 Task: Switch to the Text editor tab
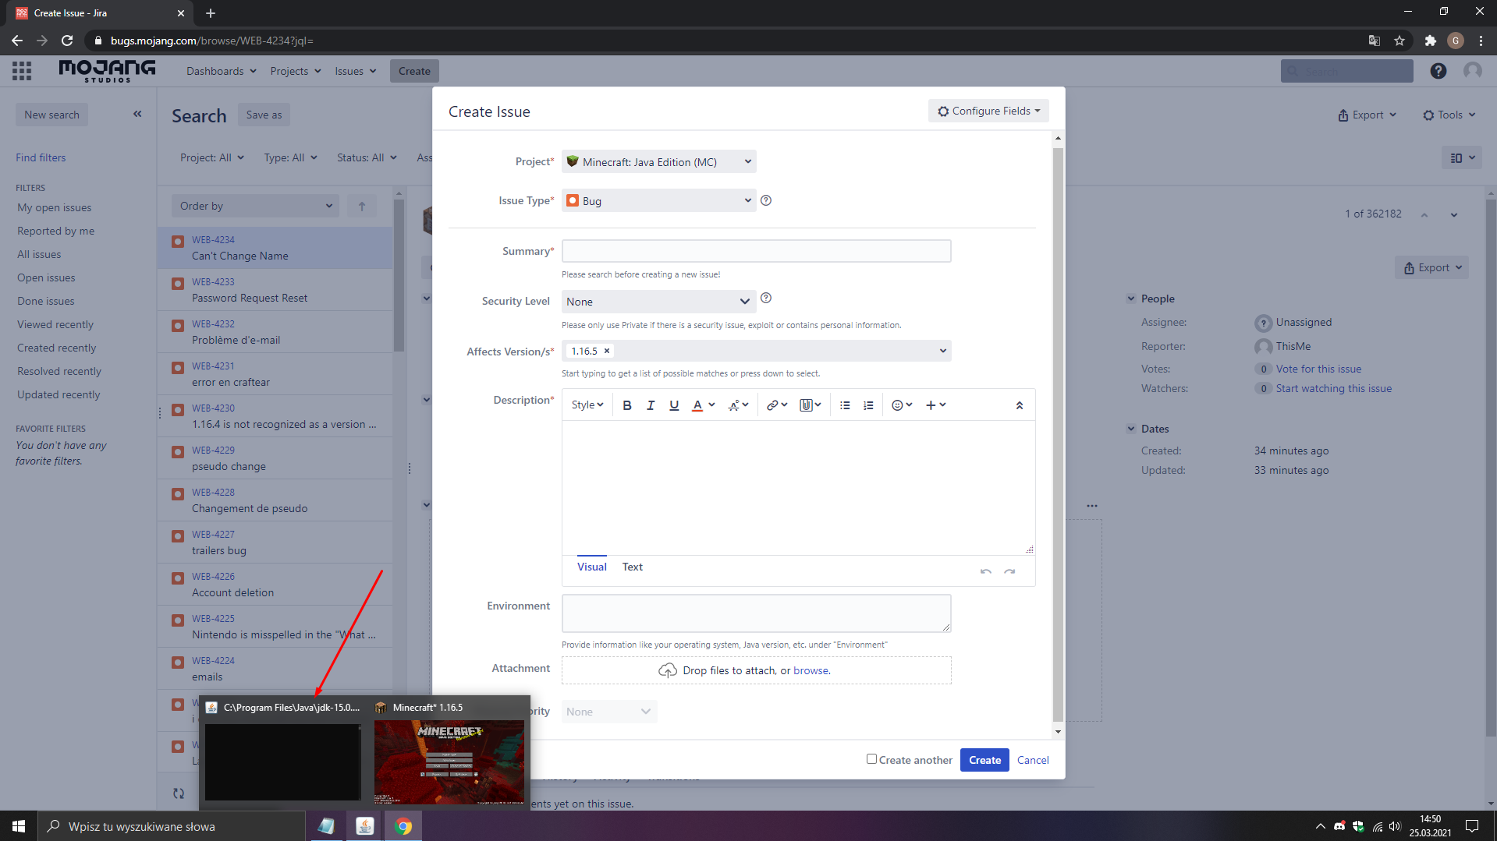pos(632,567)
